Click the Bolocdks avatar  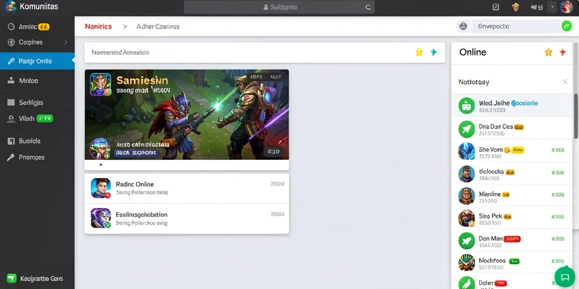[x=466, y=174]
